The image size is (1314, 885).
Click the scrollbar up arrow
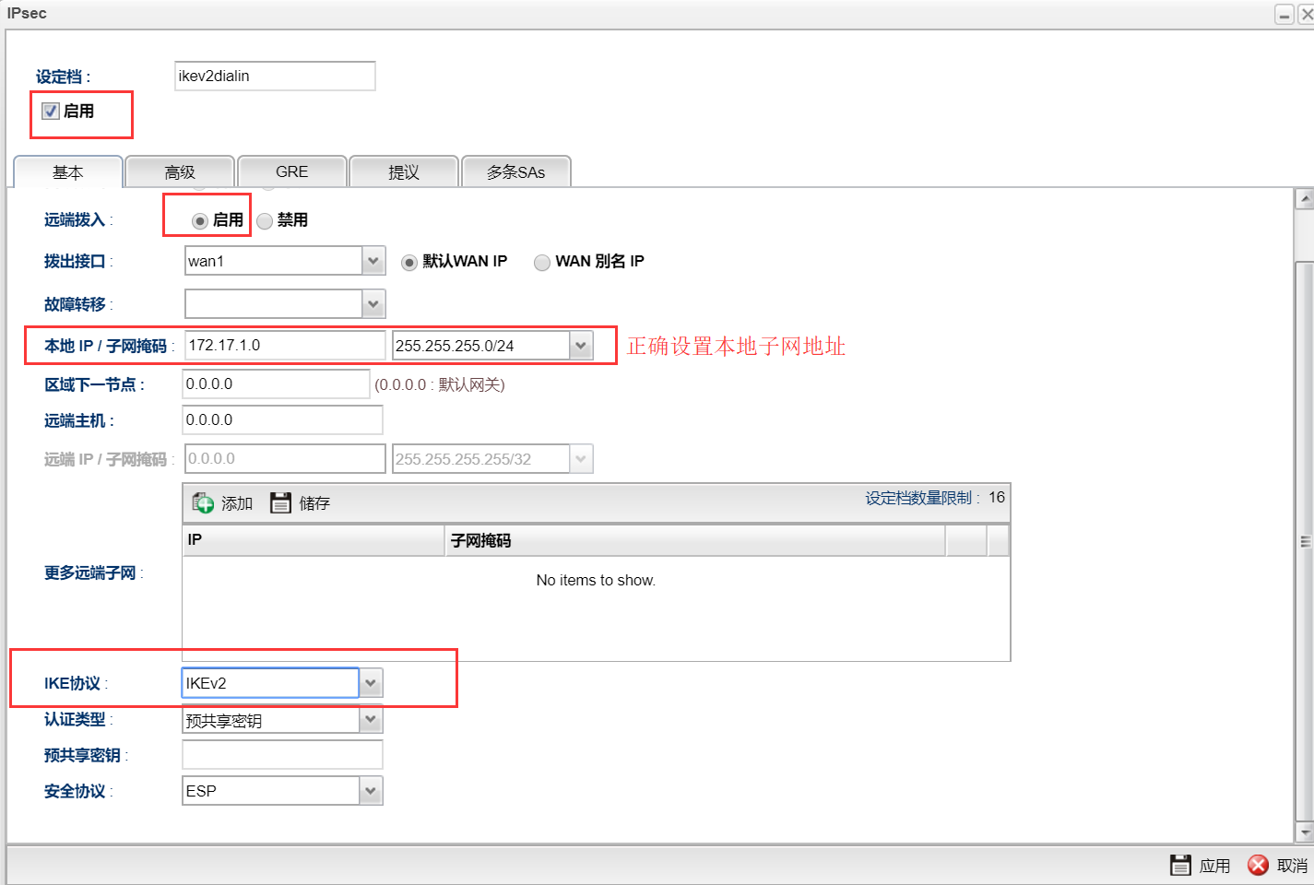pyautogui.click(x=1304, y=198)
